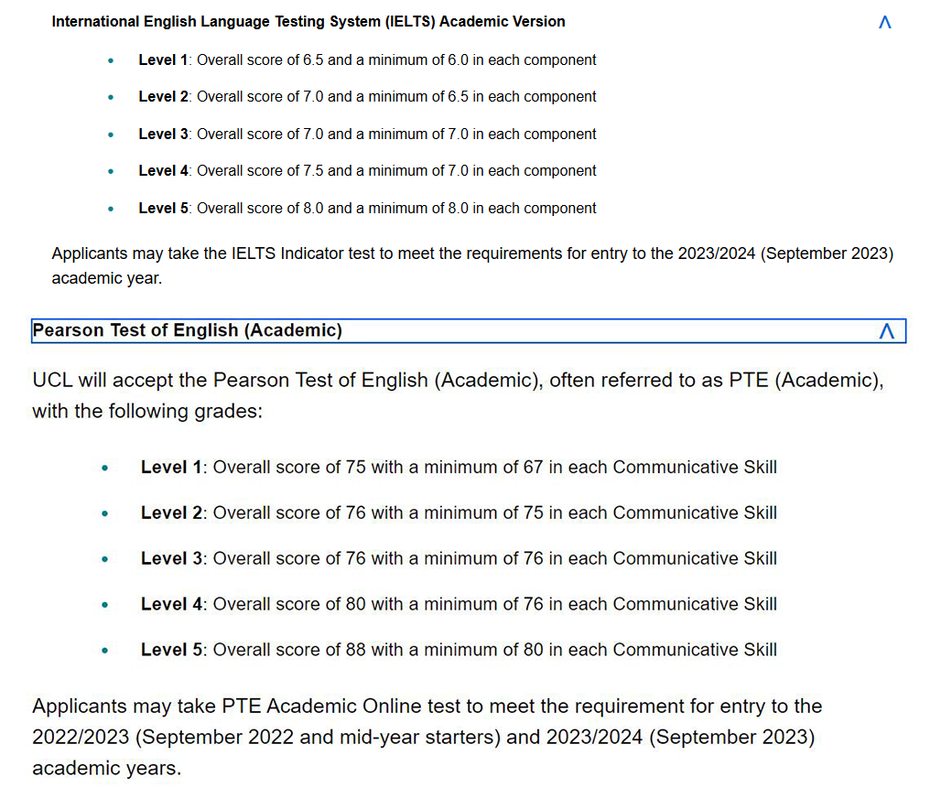The width and height of the screenshot is (941, 809).
Task: Click the Pearson Test of English (Academic) heading
Action: click(x=188, y=330)
